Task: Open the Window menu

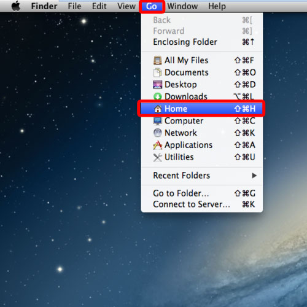Action: click(182, 6)
